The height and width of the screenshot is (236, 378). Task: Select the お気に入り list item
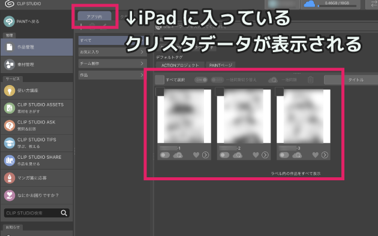pos(112,52)
